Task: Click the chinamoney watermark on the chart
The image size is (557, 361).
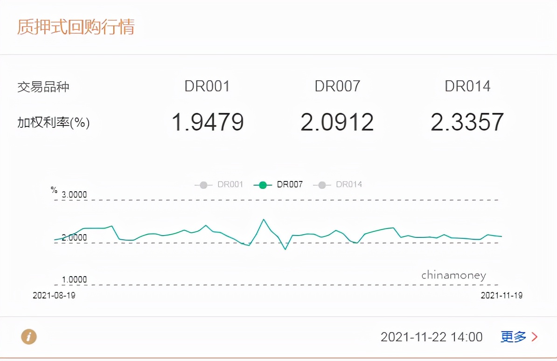Action: click(x=454, y=275)
